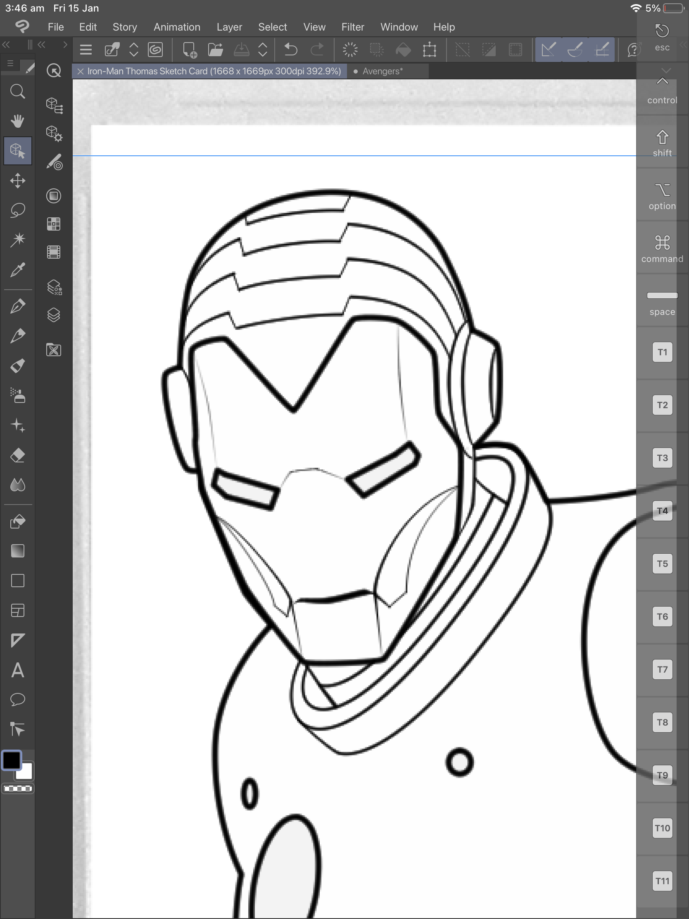Click the Save icon in command bar

tap(241, 50)
